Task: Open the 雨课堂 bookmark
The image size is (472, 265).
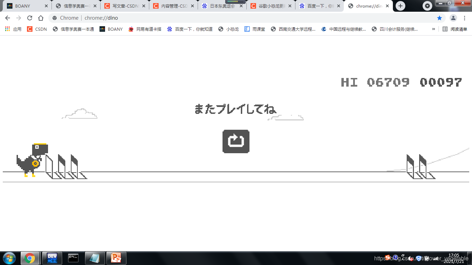Action: [255, 29]
